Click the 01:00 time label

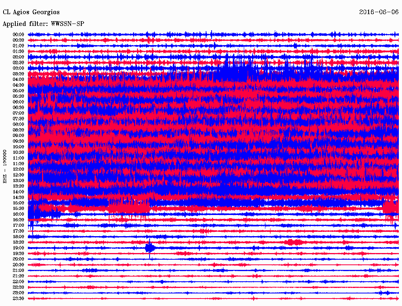click(18, 46)
